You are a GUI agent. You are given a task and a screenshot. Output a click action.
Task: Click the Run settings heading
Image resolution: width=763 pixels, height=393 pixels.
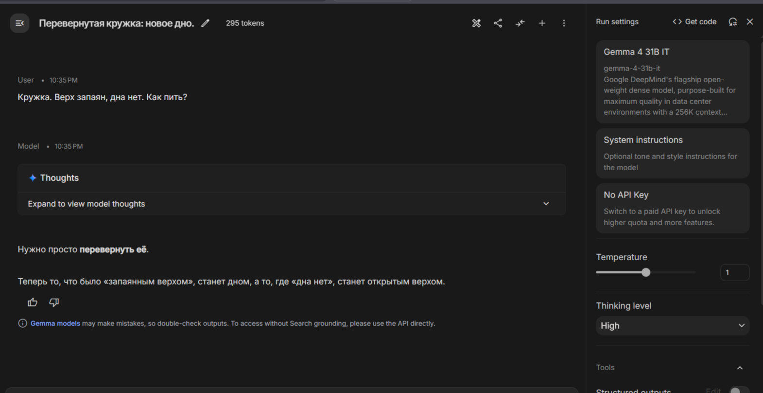point(617,21)
